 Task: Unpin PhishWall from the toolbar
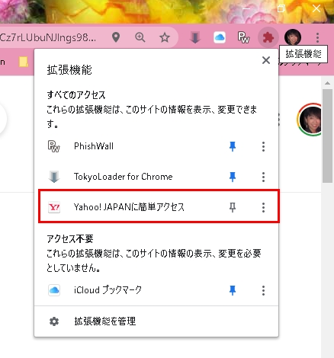coord(233,146)
